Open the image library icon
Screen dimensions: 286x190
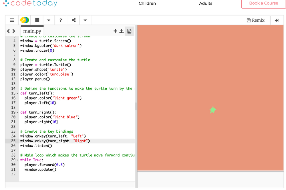pyautogui.click(x=129, y=31)
